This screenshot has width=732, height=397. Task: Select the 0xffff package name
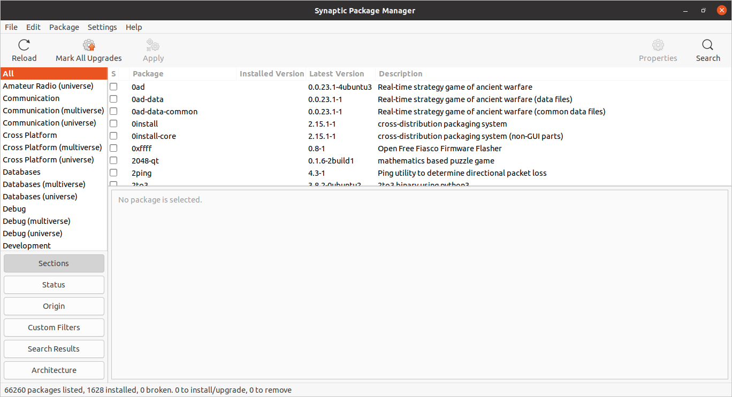coord(142,149)
